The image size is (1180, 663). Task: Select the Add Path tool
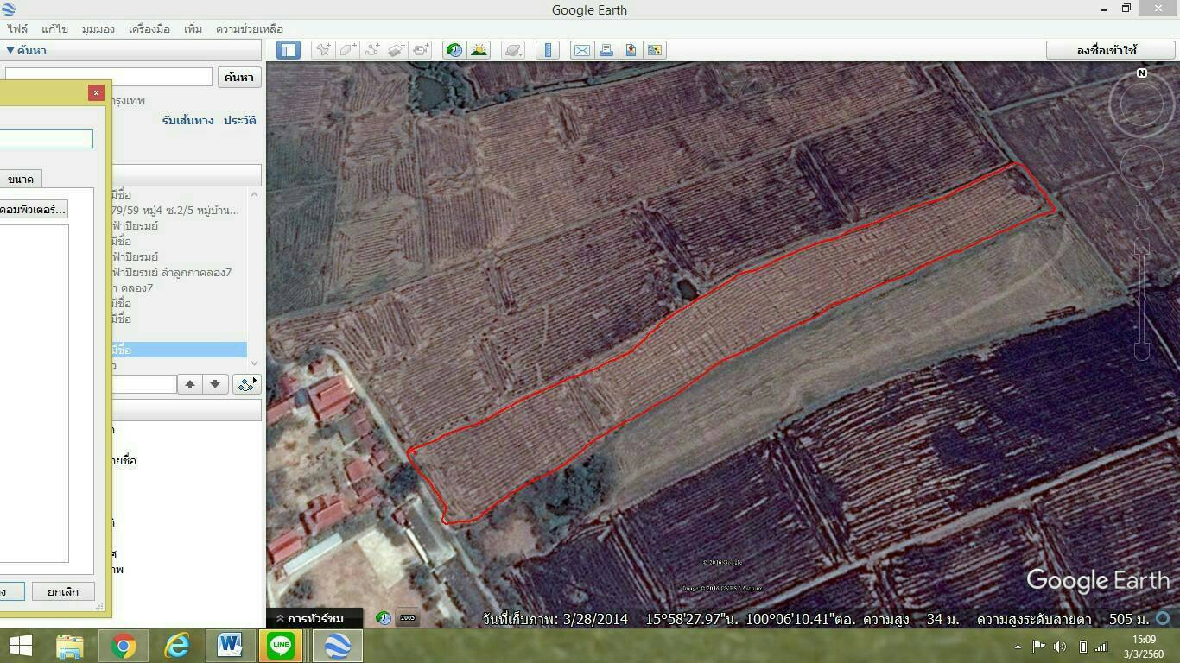click(x=372, y=50)
